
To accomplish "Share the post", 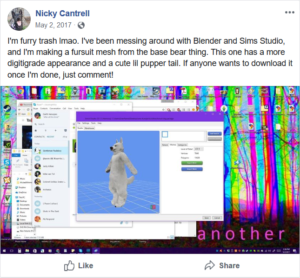I will (x=222, y=265).
